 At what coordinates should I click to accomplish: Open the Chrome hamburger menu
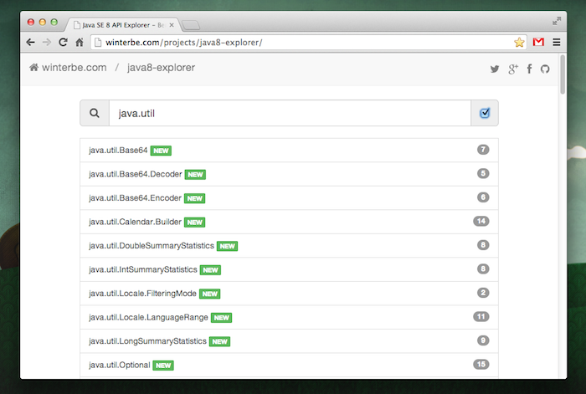(x=557, y=42)
